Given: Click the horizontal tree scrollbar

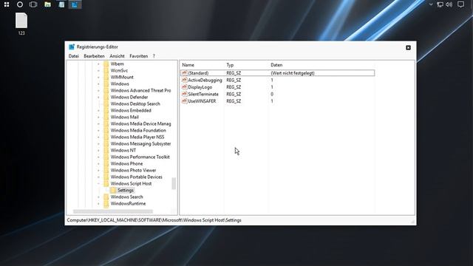Looking at the screenshot, I should coord(113,211).
